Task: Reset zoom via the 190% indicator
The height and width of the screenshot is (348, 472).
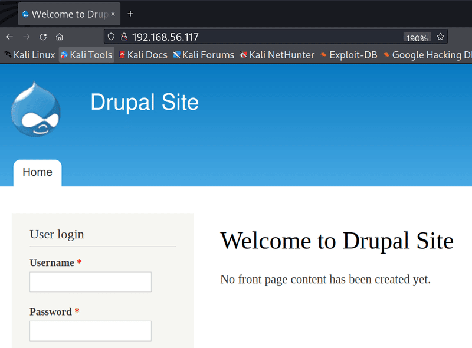Action: coord(417,37)
